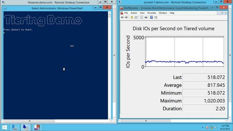This screenshot has width=233, height=131.
Task: Click fileserver session horizontal scrollbar left arrow
Action: pos(3,121)
